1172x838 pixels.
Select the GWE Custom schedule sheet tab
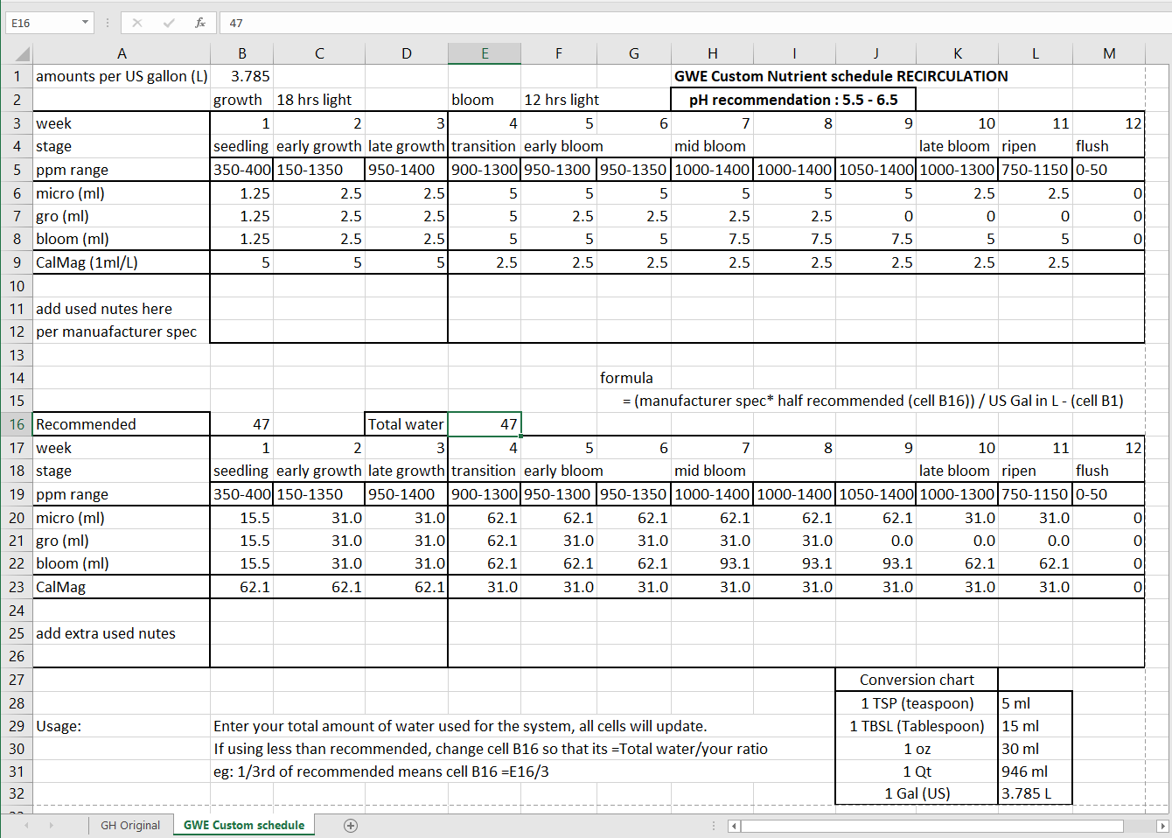244,825
